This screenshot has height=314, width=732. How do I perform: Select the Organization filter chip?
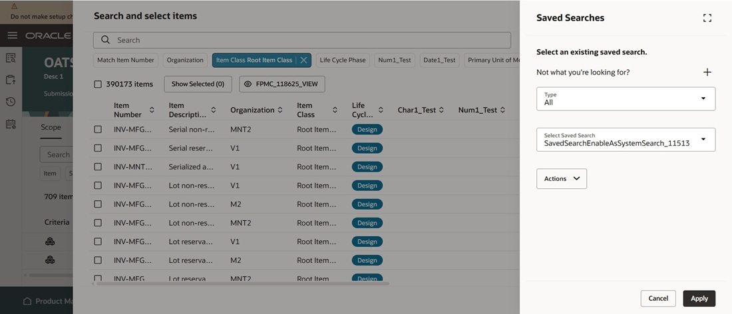[186, 60]
